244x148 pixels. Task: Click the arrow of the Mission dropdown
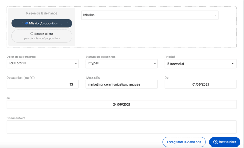click(216, 15)
